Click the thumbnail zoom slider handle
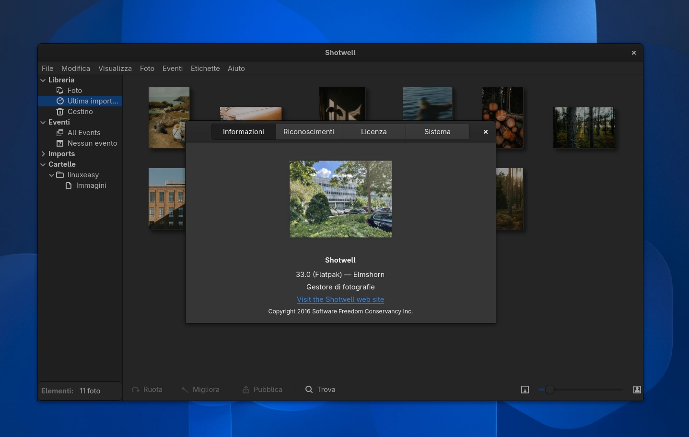689x437 pixels. point(550,390)
